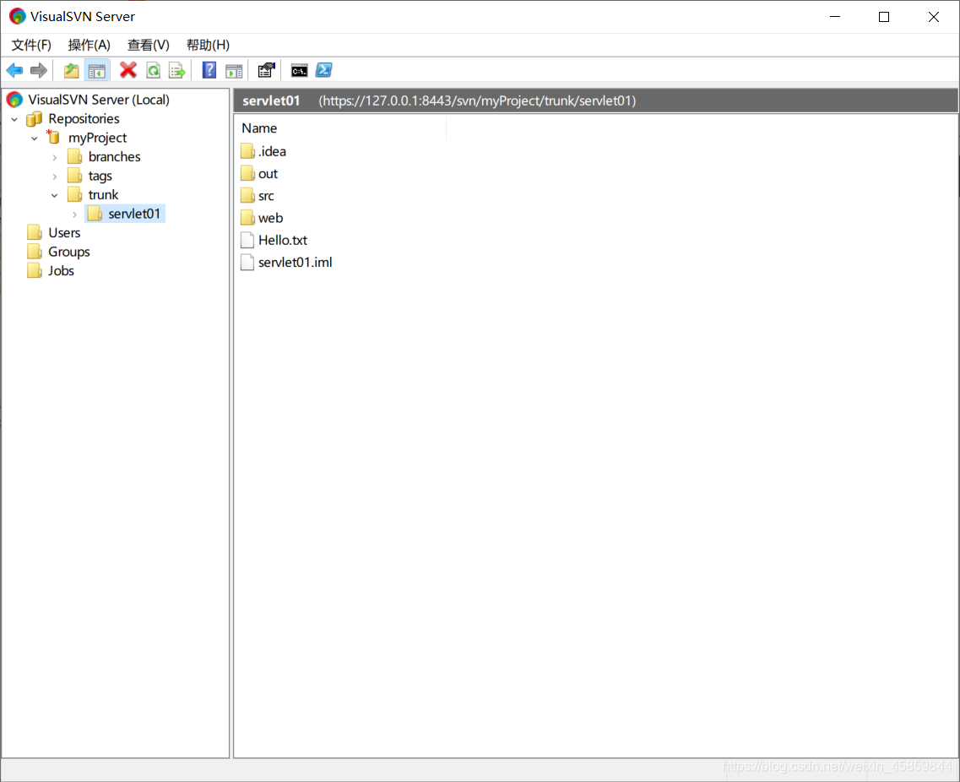Click the gray Forward arrow toolbar icon
The height and width of the screenshot is (782, 960).
(x=39, y=70)
